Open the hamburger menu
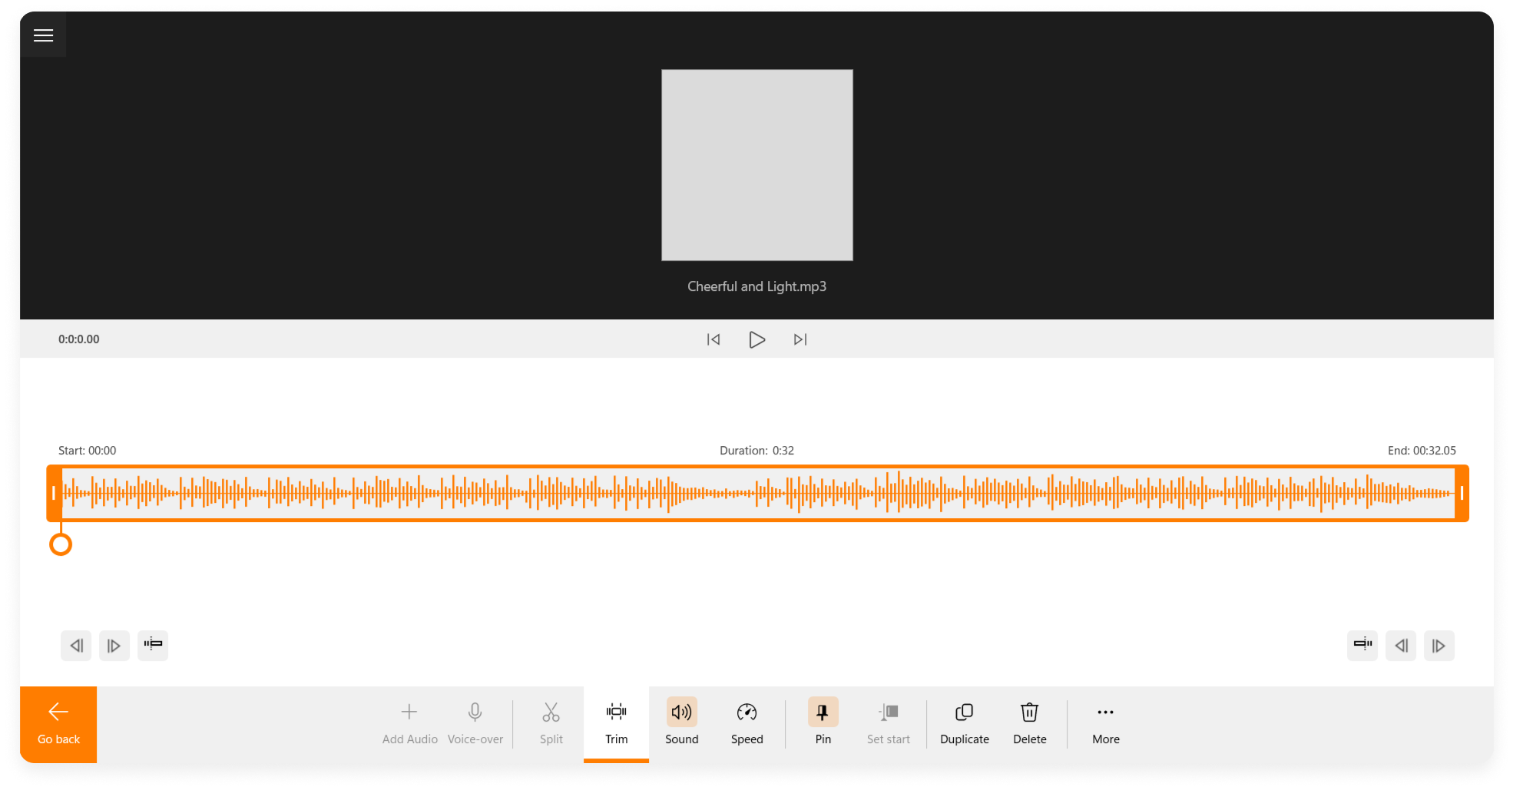This screenshot has height=790, width=1513. (43, 35)
